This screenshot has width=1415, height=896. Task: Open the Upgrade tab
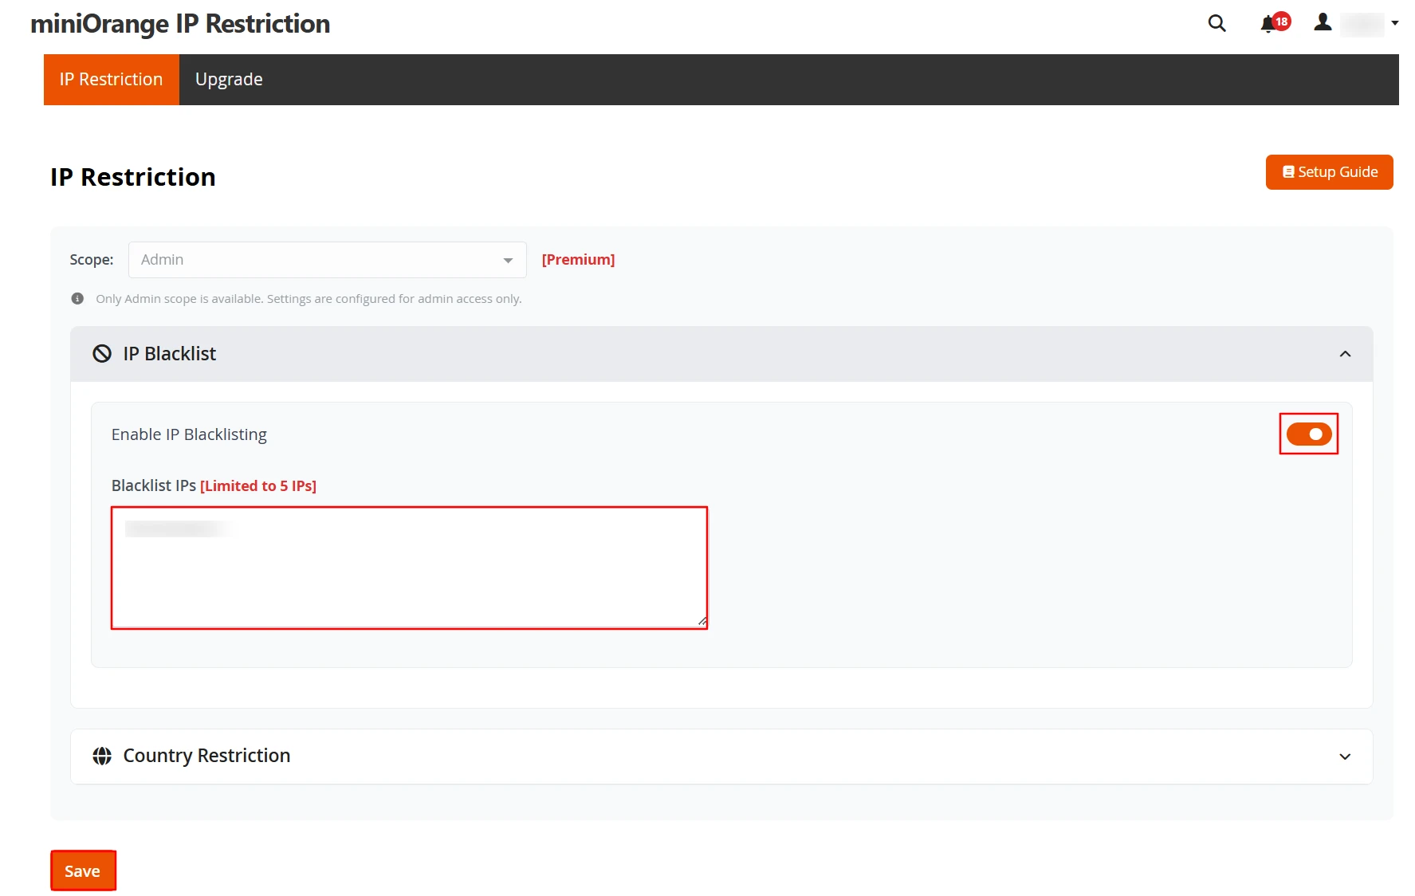pos(229,80)
